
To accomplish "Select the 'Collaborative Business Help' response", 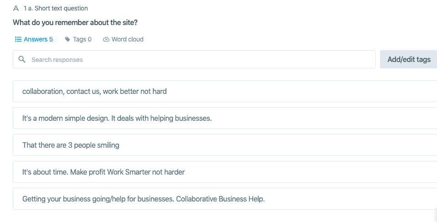I will [x=225, y=199].
